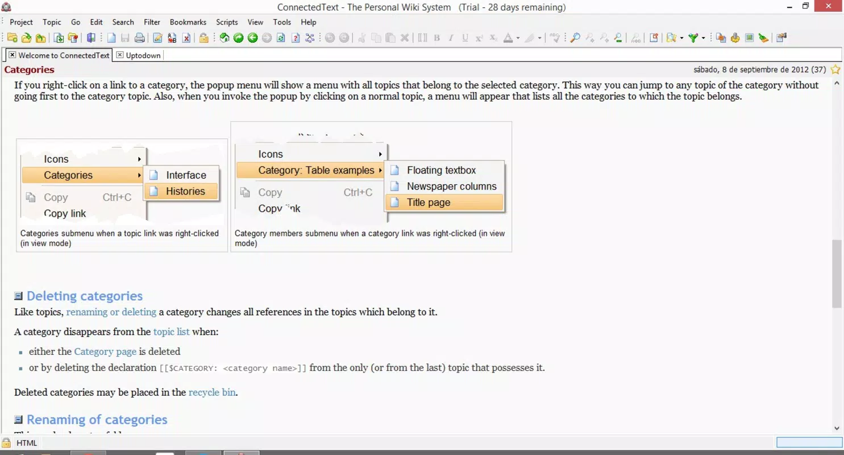This screenshot has width=844, height=455.
Task: Click the highlight color marker icon
Action: 530,38
